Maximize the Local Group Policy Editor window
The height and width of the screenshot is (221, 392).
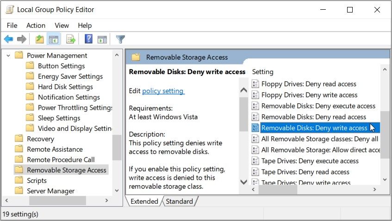[350, 10]
